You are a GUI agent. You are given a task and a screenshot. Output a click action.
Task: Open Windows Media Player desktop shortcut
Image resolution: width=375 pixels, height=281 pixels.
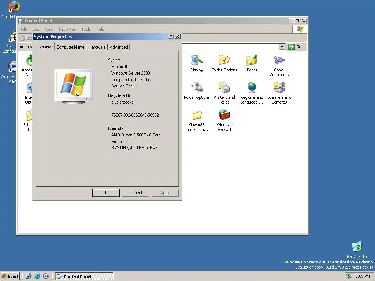tap(9, 72)
